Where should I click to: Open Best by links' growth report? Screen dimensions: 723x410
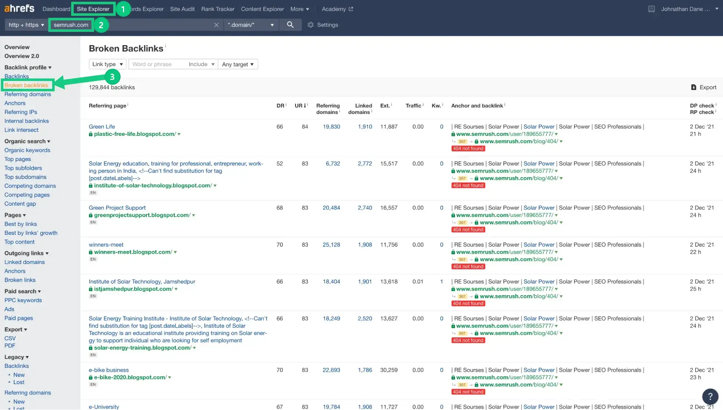31,233
